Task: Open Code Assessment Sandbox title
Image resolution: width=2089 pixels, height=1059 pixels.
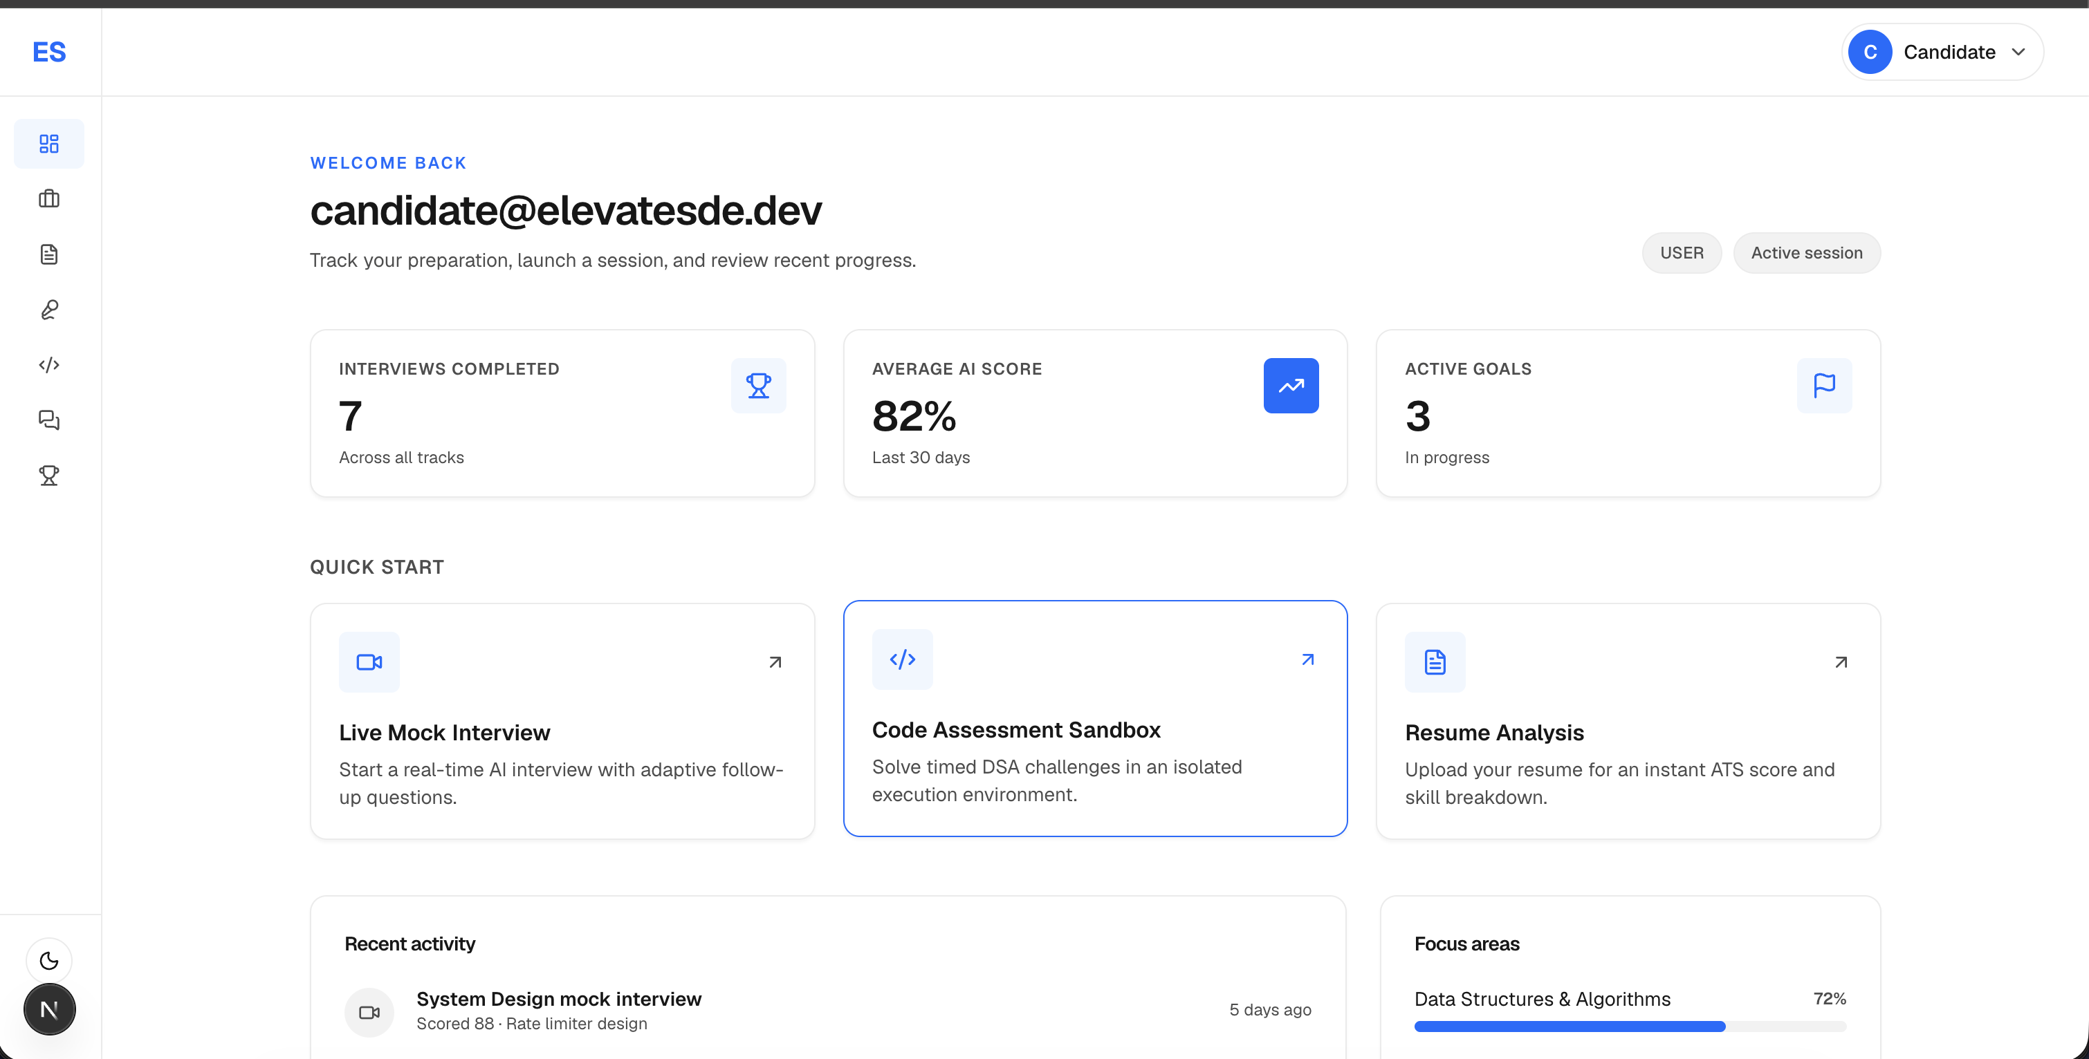Action: pos(1016,730)
